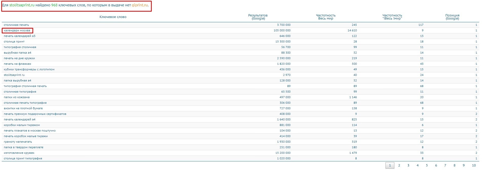This screenshot has width=482, height=170.
Task: Select keyword 'stolitsaprint ru' row
Action: [14, 75]
